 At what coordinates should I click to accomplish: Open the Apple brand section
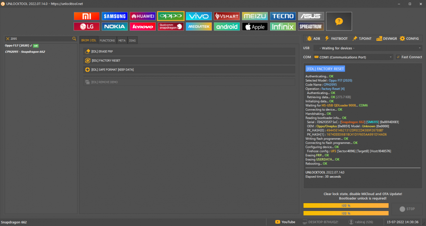pos(255,26)
